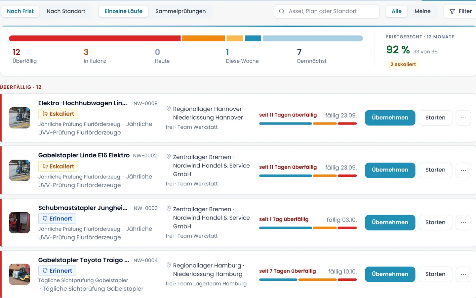Click the Filter funnel icon
This screenshot has height=298, width=476.
click(x=452, y=12)
